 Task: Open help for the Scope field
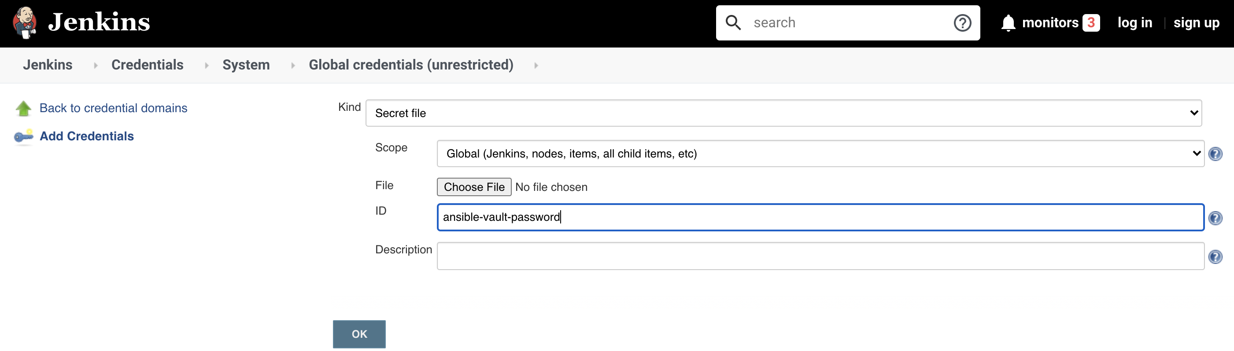pos(1215,154)
